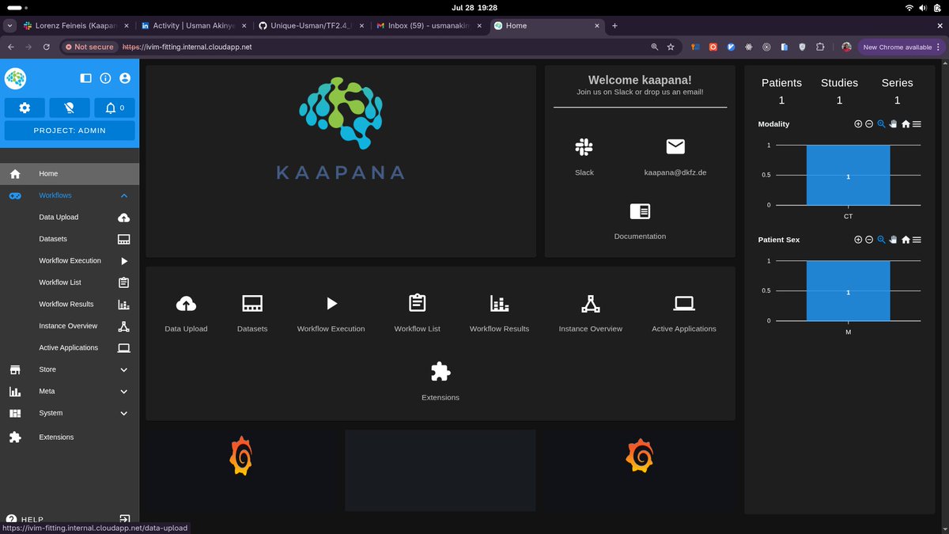Click the sidebar bar chart icon for Workflow Results
The height and width of the screenshot is (534, 949).
124,305
